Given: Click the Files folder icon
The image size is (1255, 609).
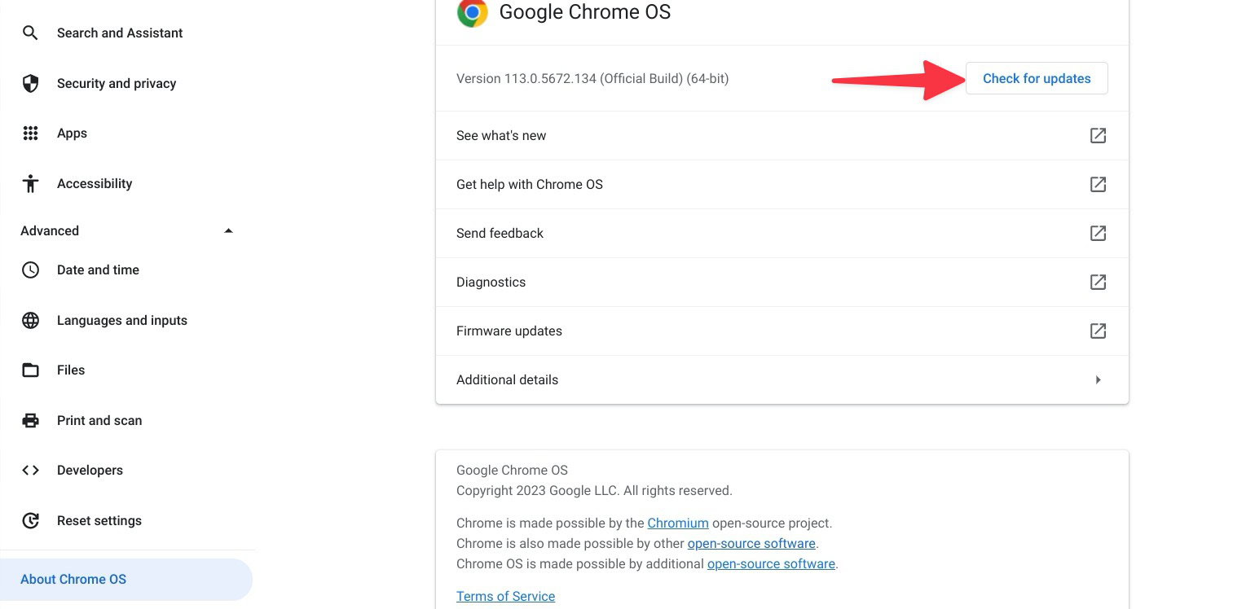Looking at the screenshot, I should pyautogui.click(x=30, y=370).
